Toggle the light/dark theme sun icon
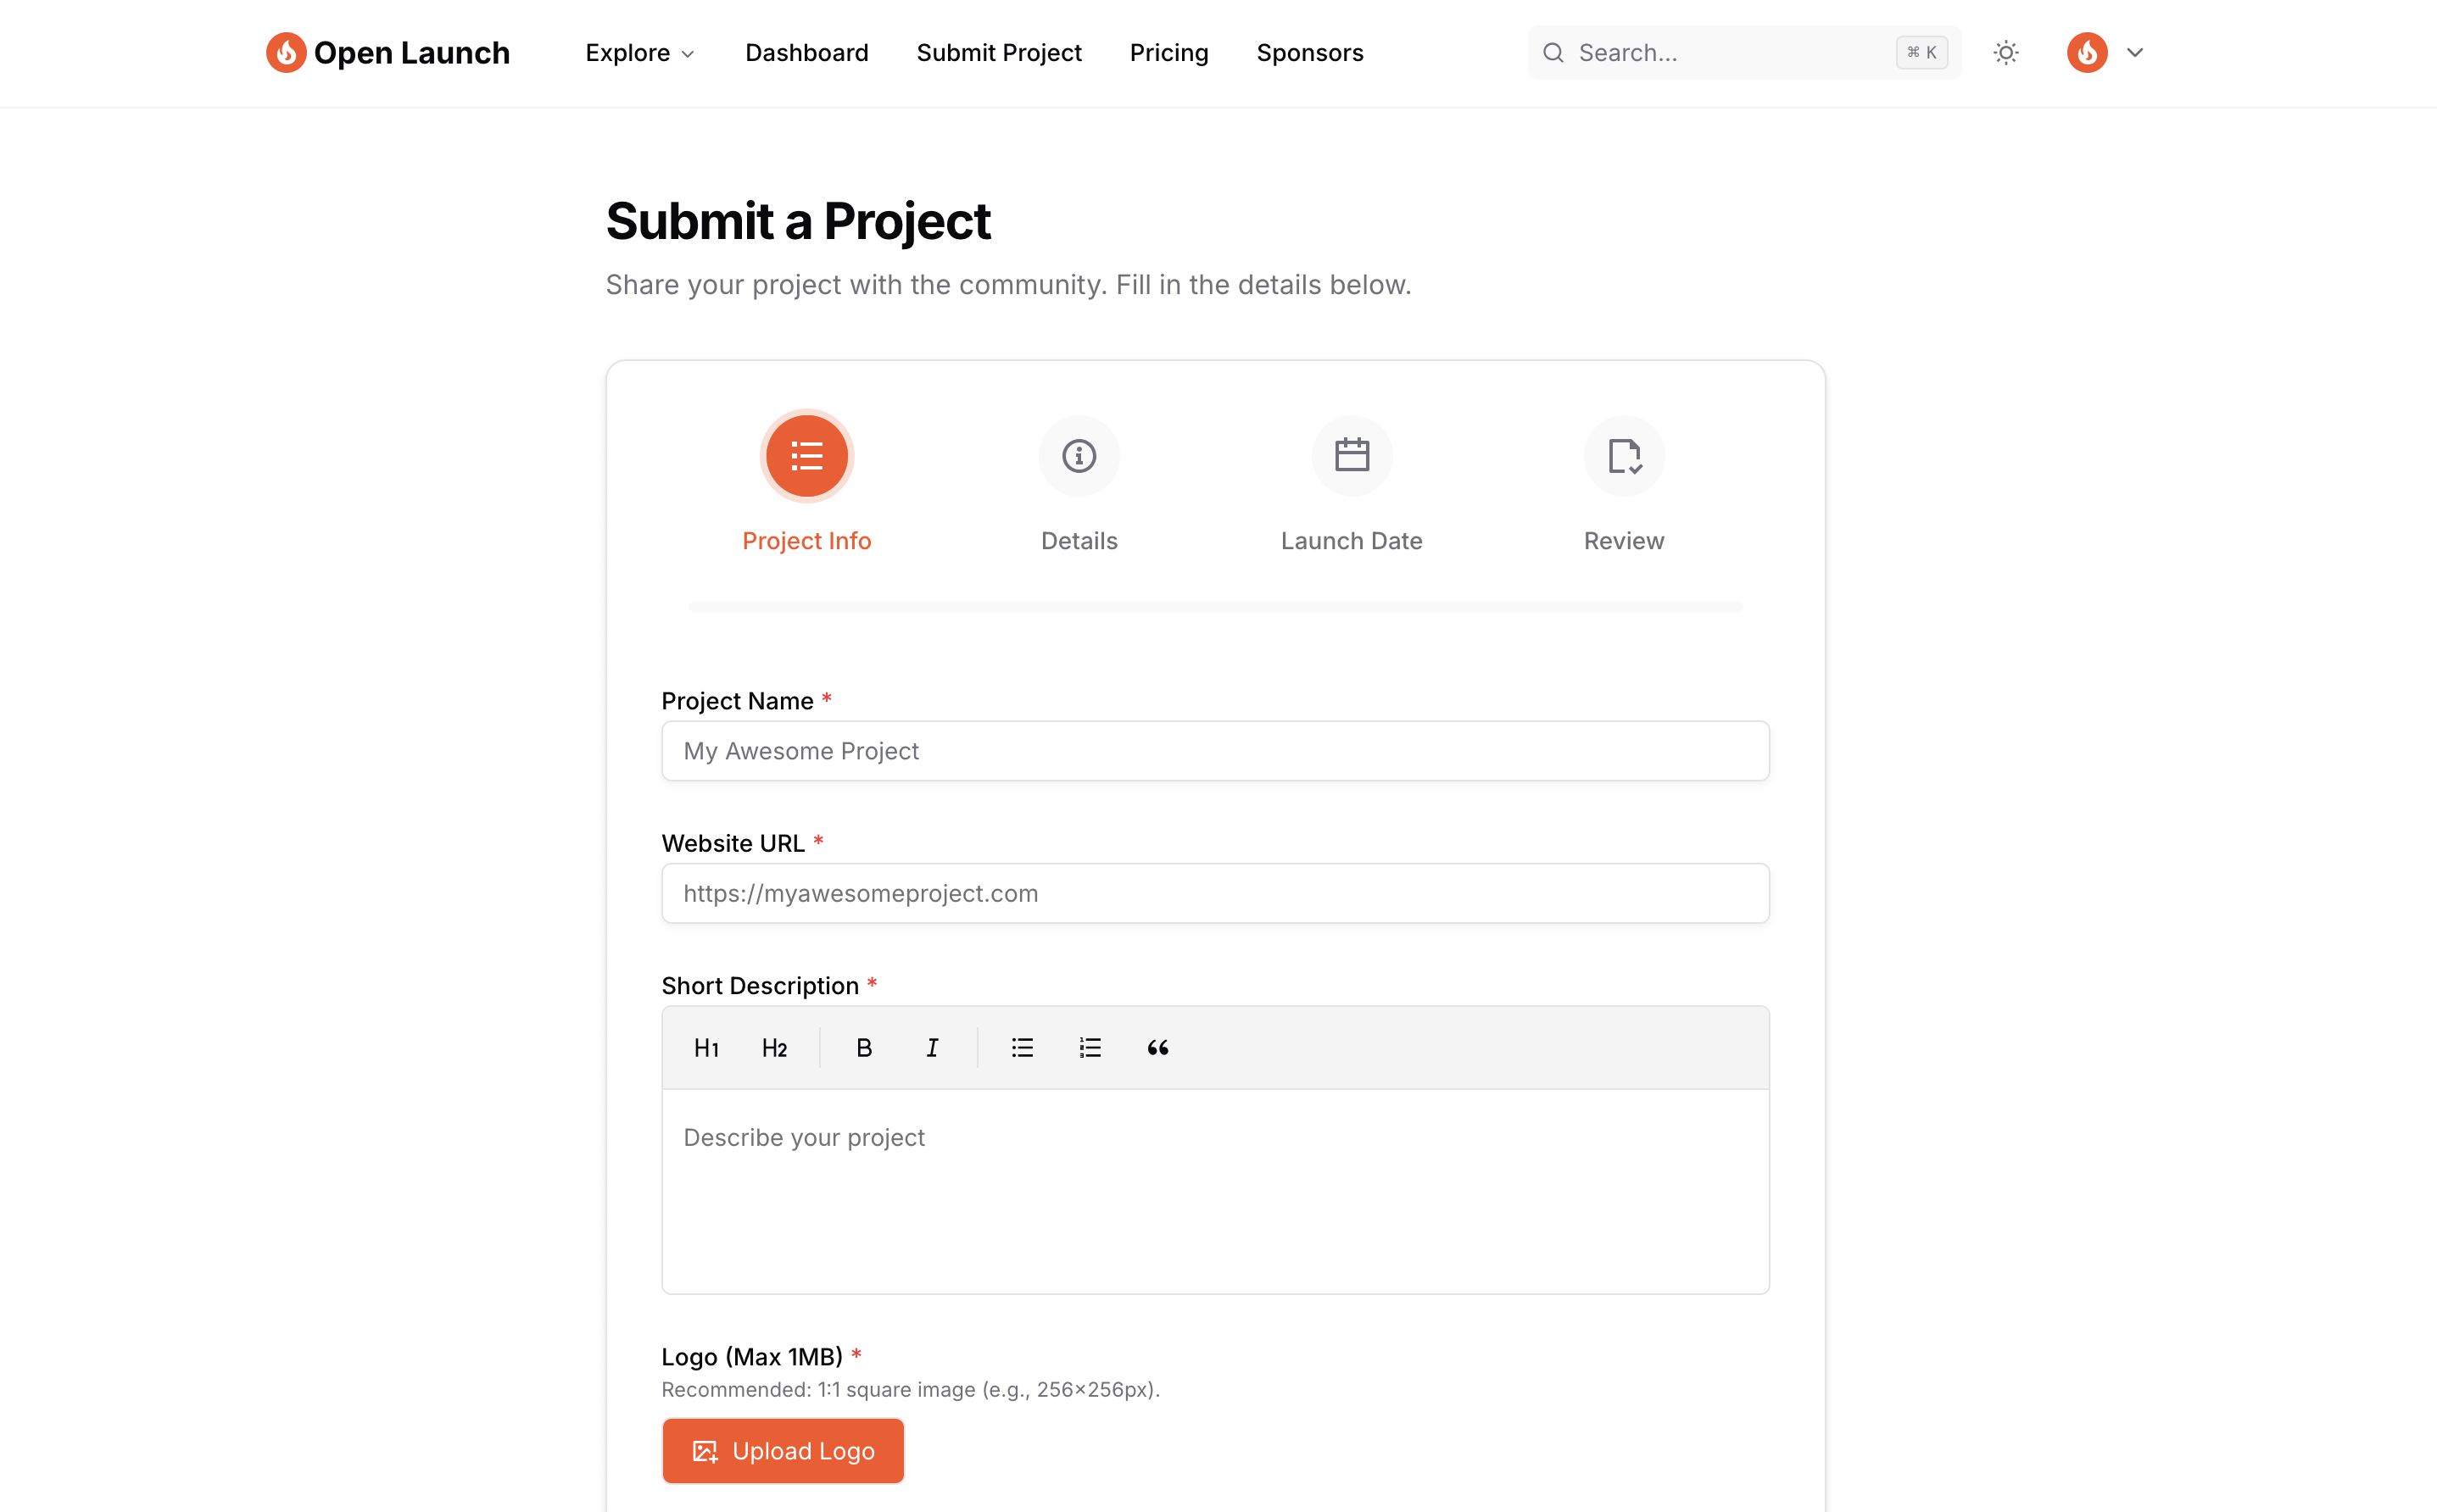 pos(2006,53)
